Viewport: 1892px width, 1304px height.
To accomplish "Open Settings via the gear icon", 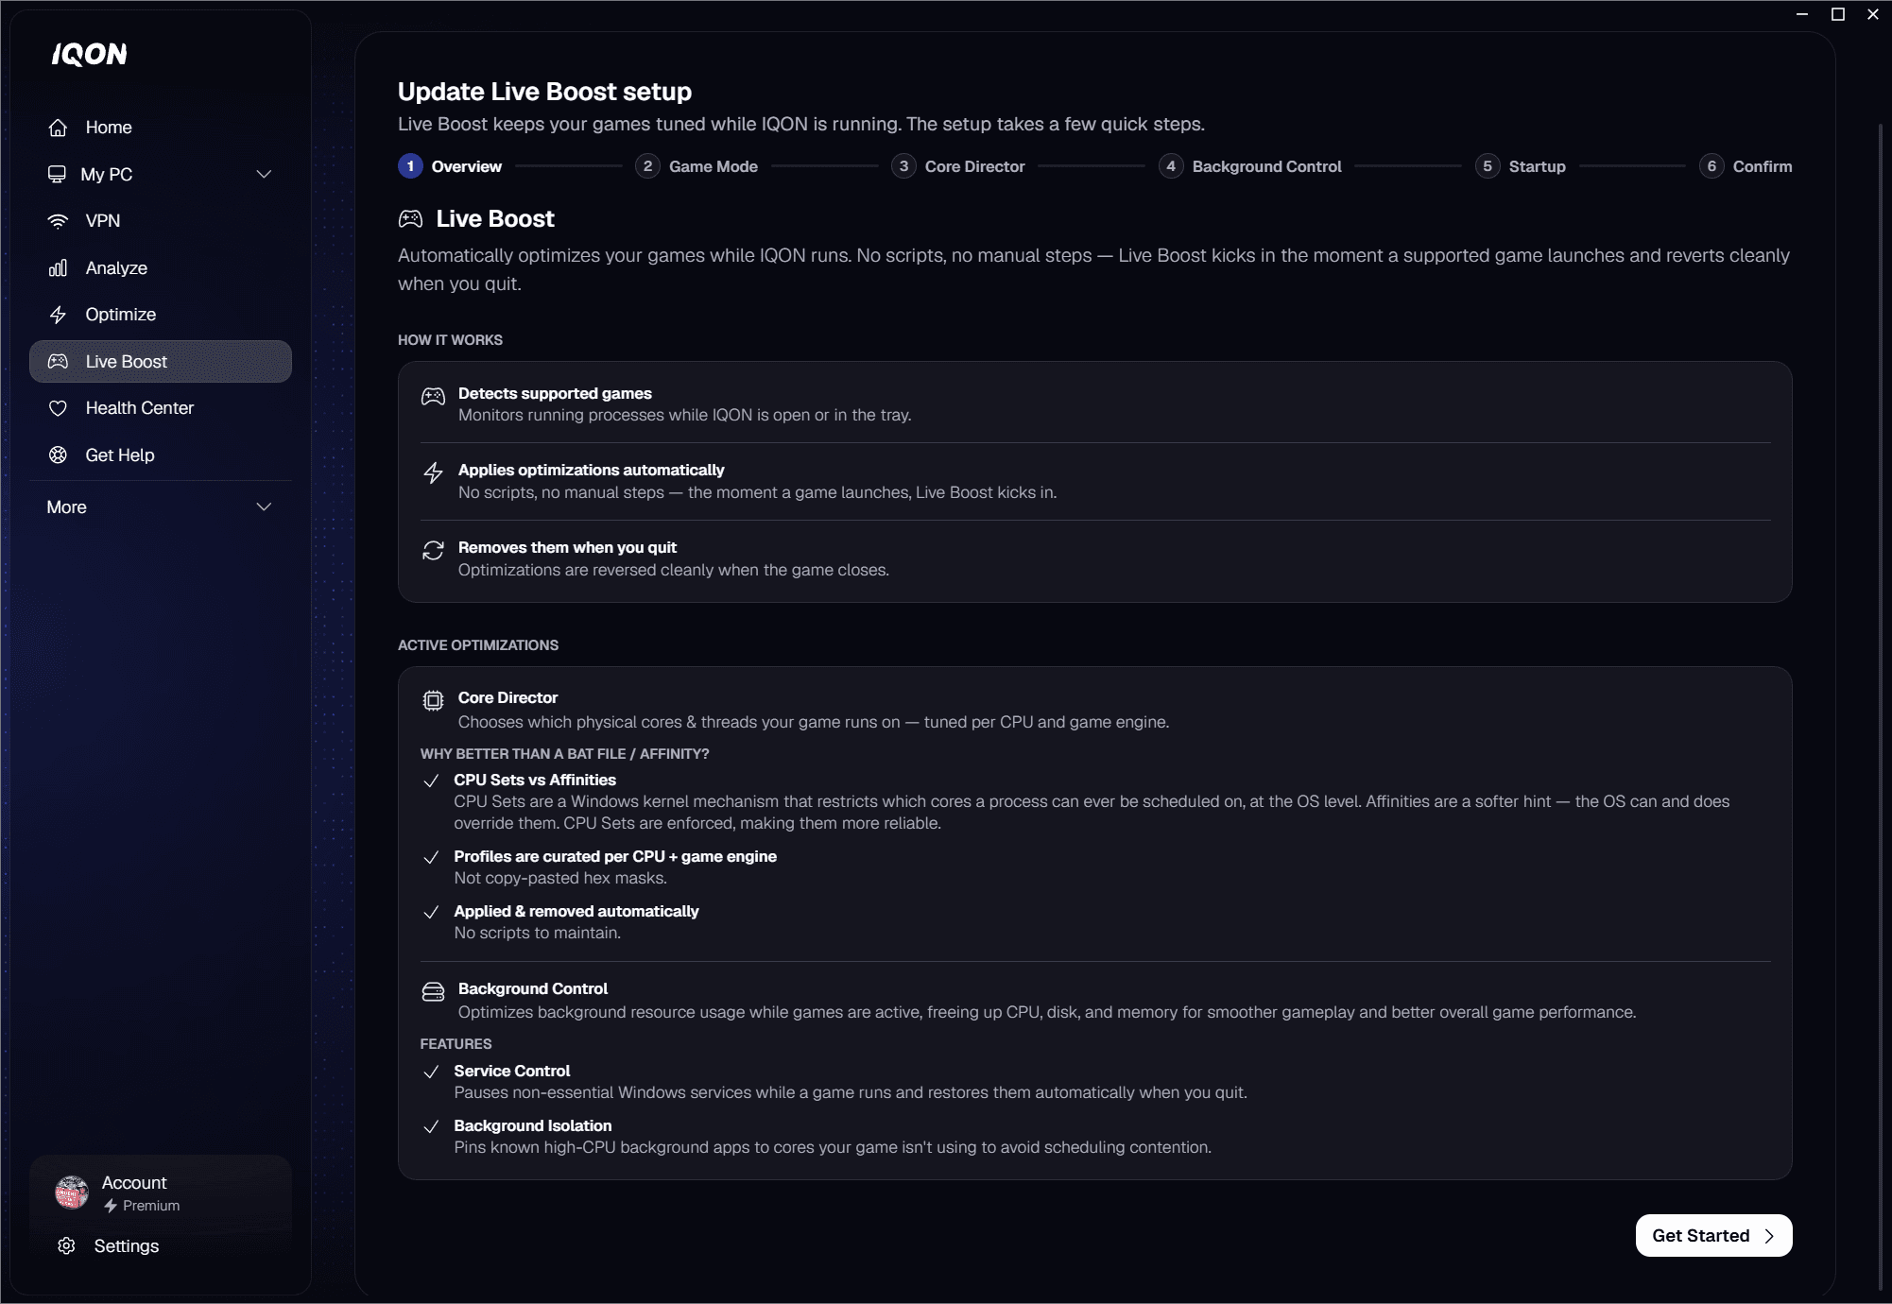I will (66, 1246).
